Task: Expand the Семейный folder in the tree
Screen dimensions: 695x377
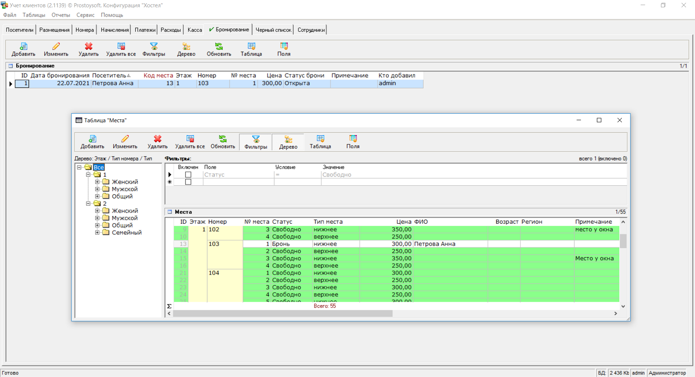Action: coord(97,233)
